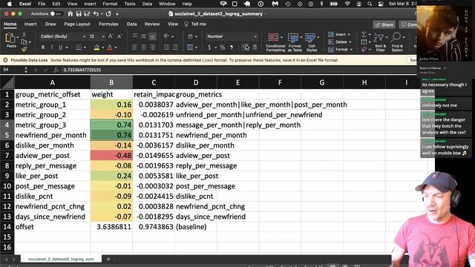This screenshot has width=475, height=267.
Task: Click the Share button
Action: [384, 24]
